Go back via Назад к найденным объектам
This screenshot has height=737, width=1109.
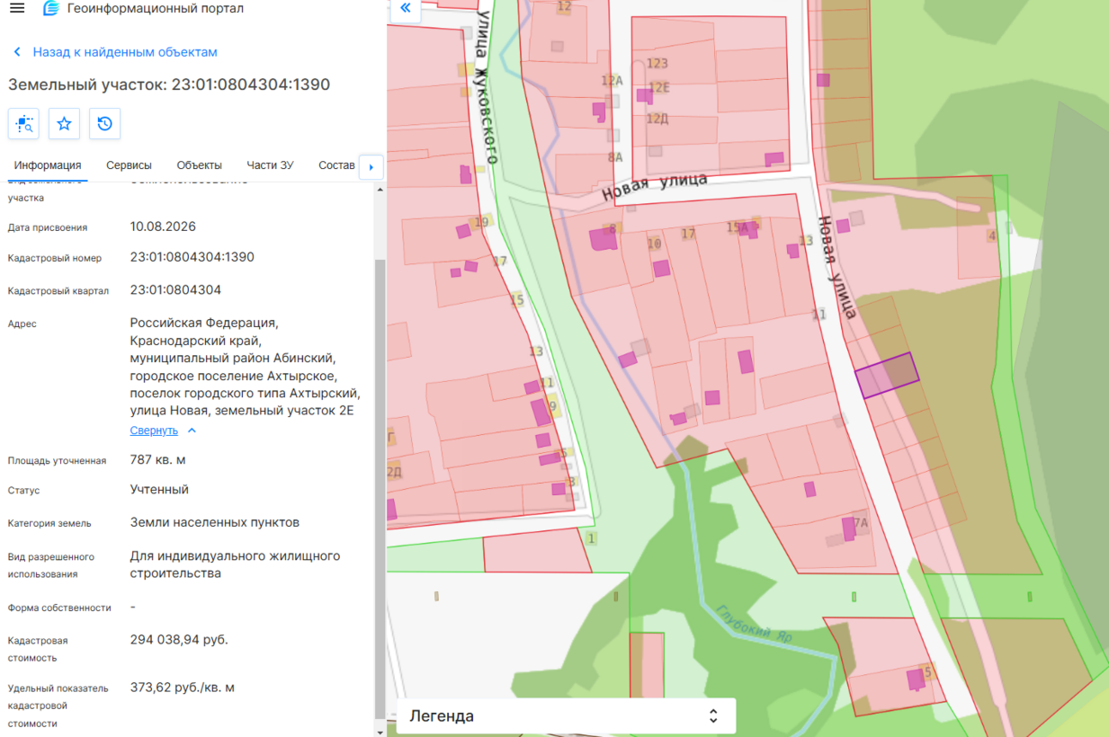pos(125,52)
